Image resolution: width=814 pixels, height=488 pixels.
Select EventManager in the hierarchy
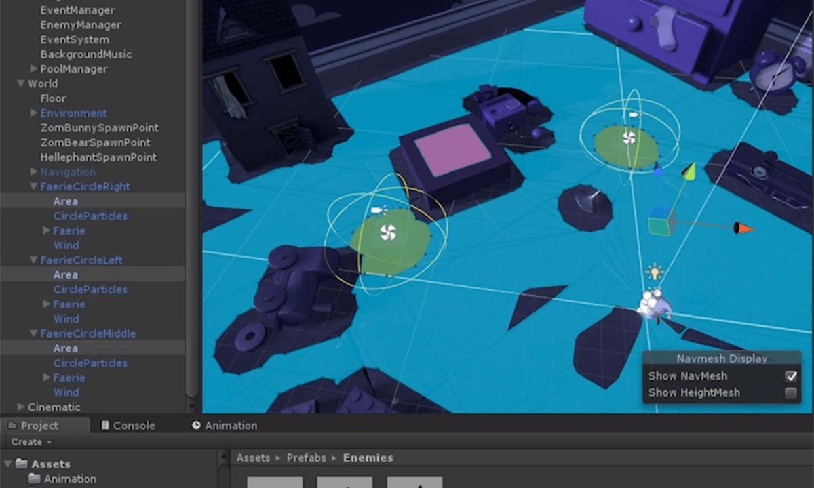coord(77,10)
